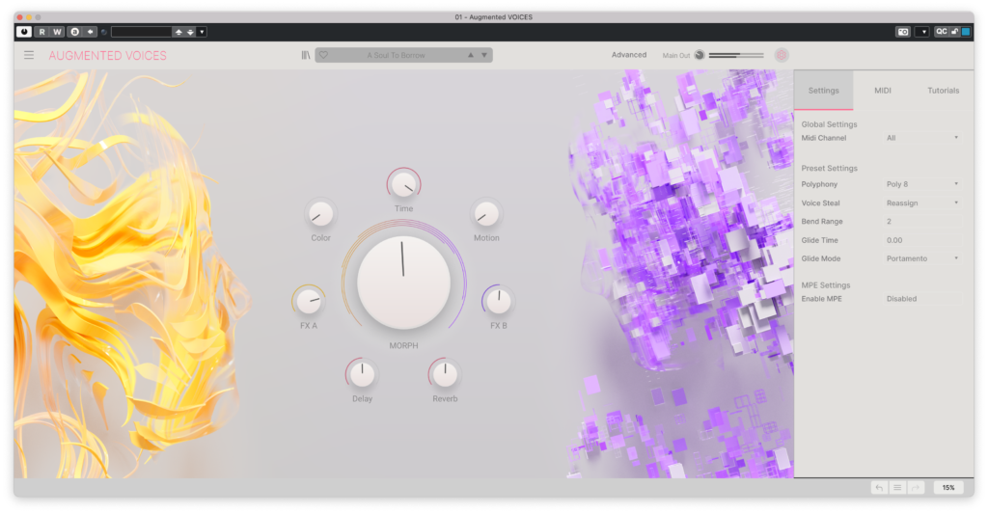
Task: Open the Midi Channel dropdown set to All
Action: click(x=922, y=138)
